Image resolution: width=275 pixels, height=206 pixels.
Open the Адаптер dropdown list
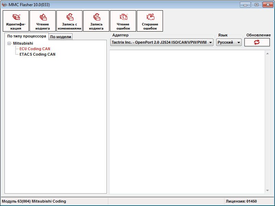(x=210, y=42)
